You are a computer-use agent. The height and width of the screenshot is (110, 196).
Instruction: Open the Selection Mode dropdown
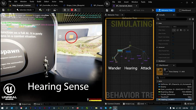click(x=25, y=10)
